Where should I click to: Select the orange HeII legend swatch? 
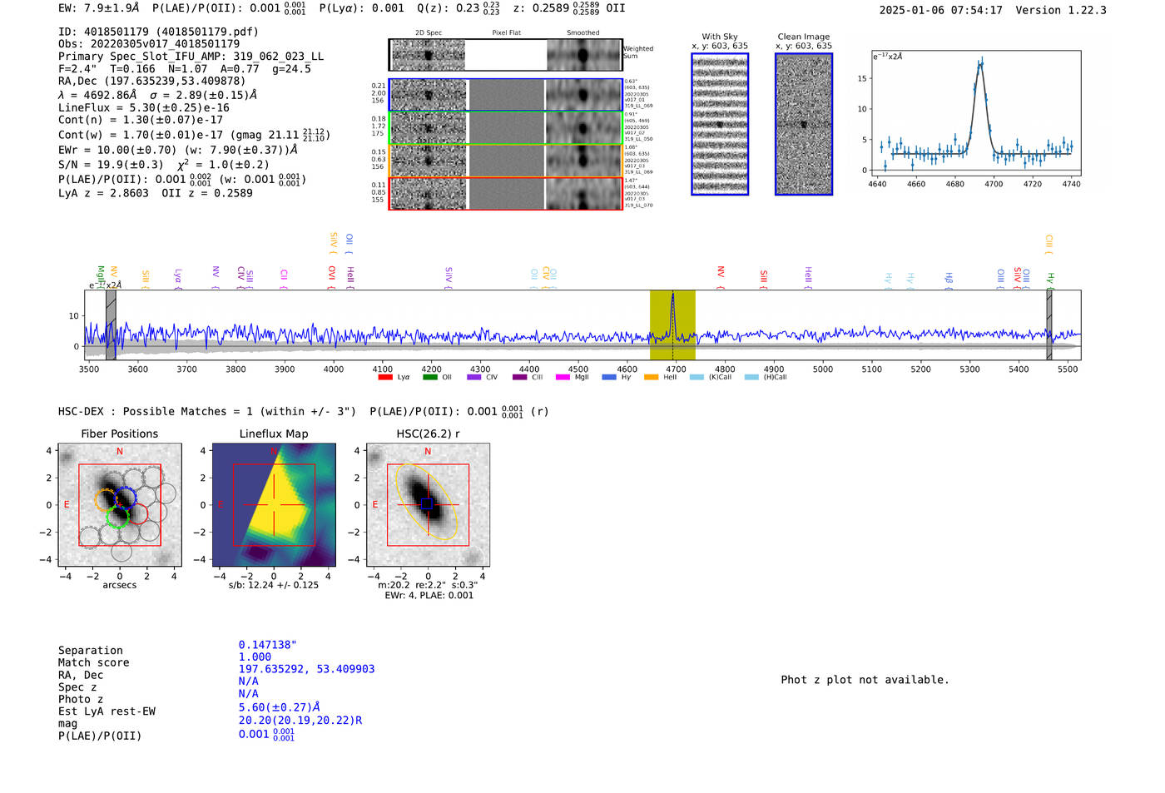pyautogui.click(x=651, y=378)
